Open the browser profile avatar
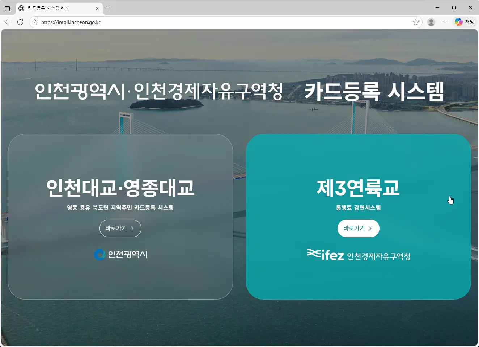 click(x=431, y=22)
